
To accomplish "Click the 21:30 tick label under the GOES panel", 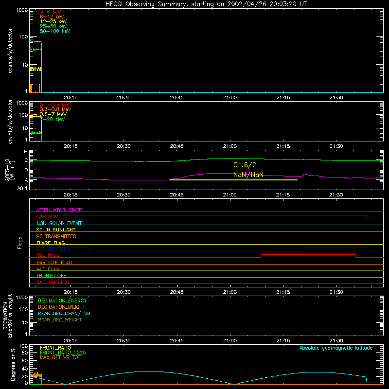I will pos(336,195).
